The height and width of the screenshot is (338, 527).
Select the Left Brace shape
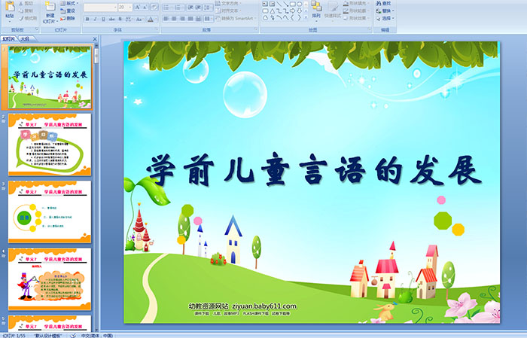(x=292, y=17)
